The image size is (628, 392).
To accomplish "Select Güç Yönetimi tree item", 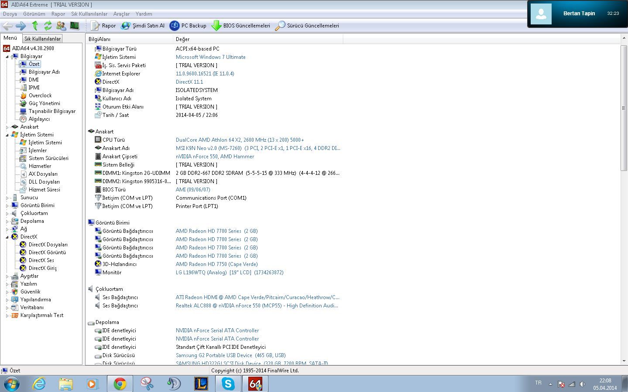I will click(x=45, y=103).
